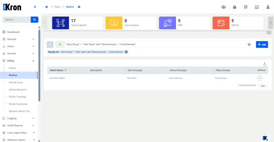The height and width of the screenshot is (142, 274).
Task: Open Policy Tracking
Action: point(17,97)
